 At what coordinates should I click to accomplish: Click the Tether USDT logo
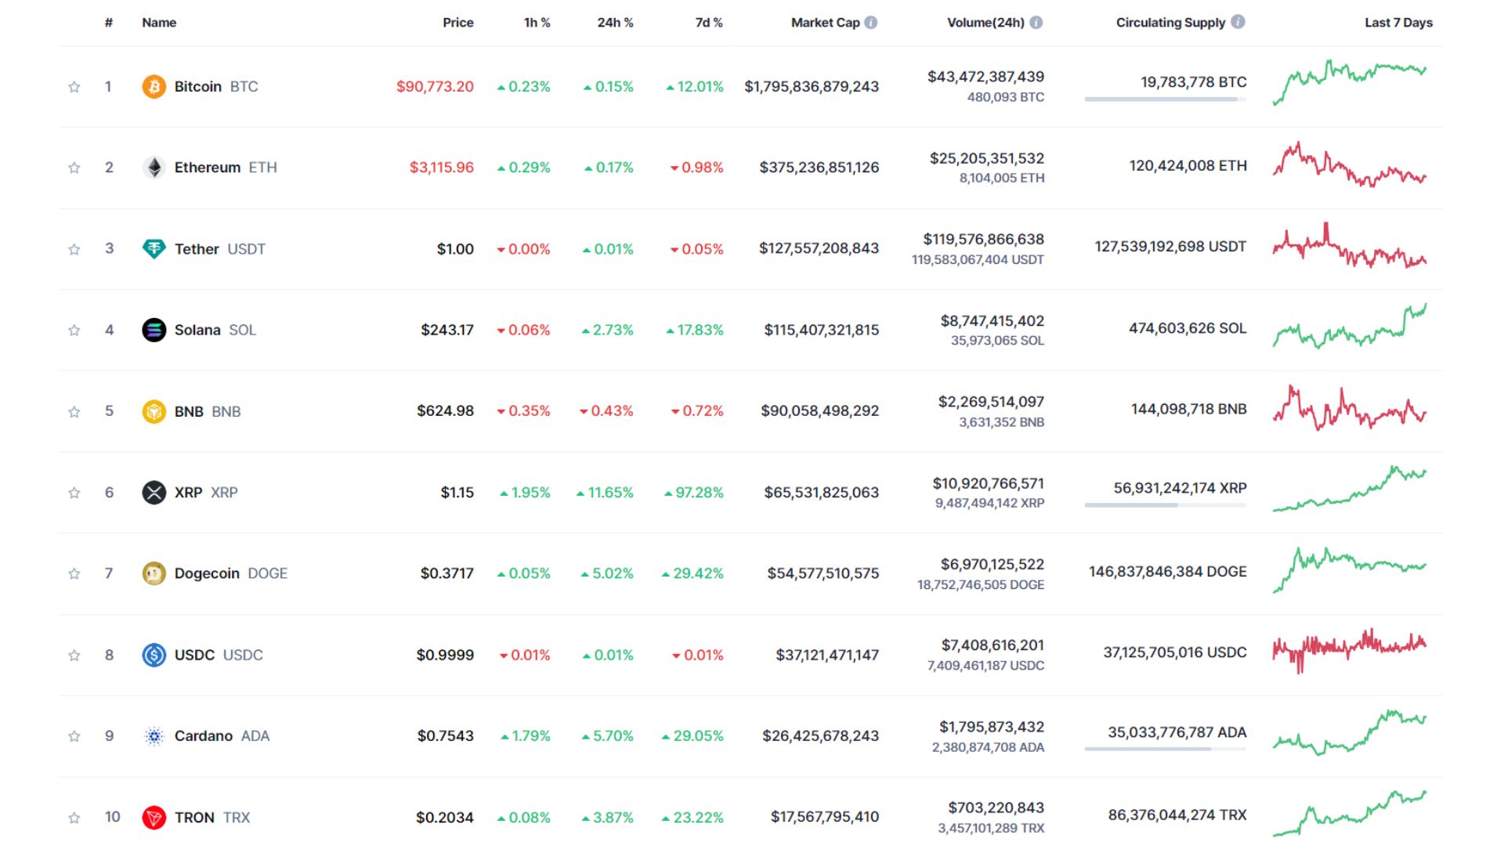point(154,248)
